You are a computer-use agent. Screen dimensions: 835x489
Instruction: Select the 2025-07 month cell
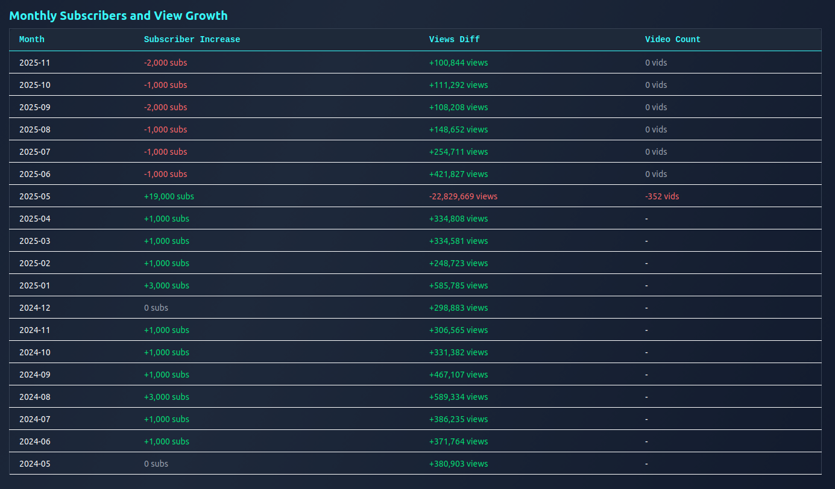pos(35,152)
